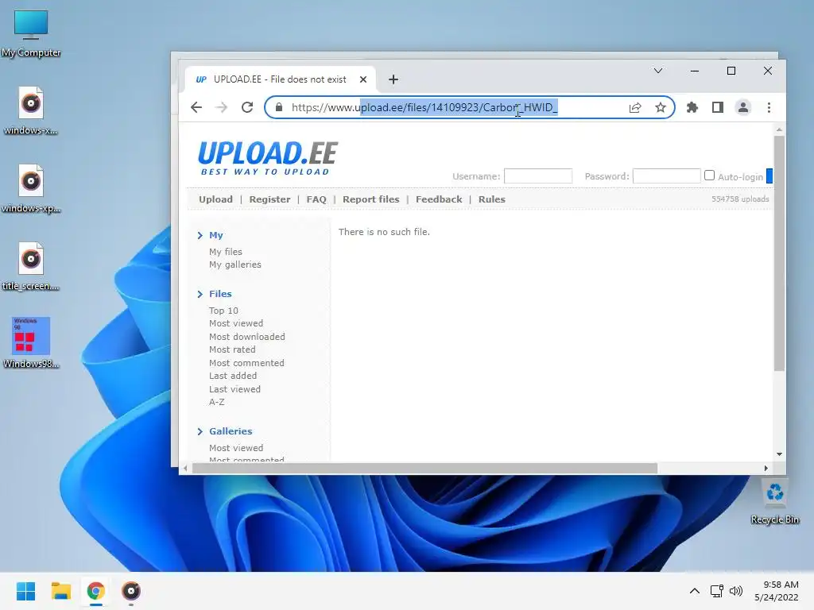Click the Chrome taskbar icon
Screen dimensions: 814x610
[95, 591]
